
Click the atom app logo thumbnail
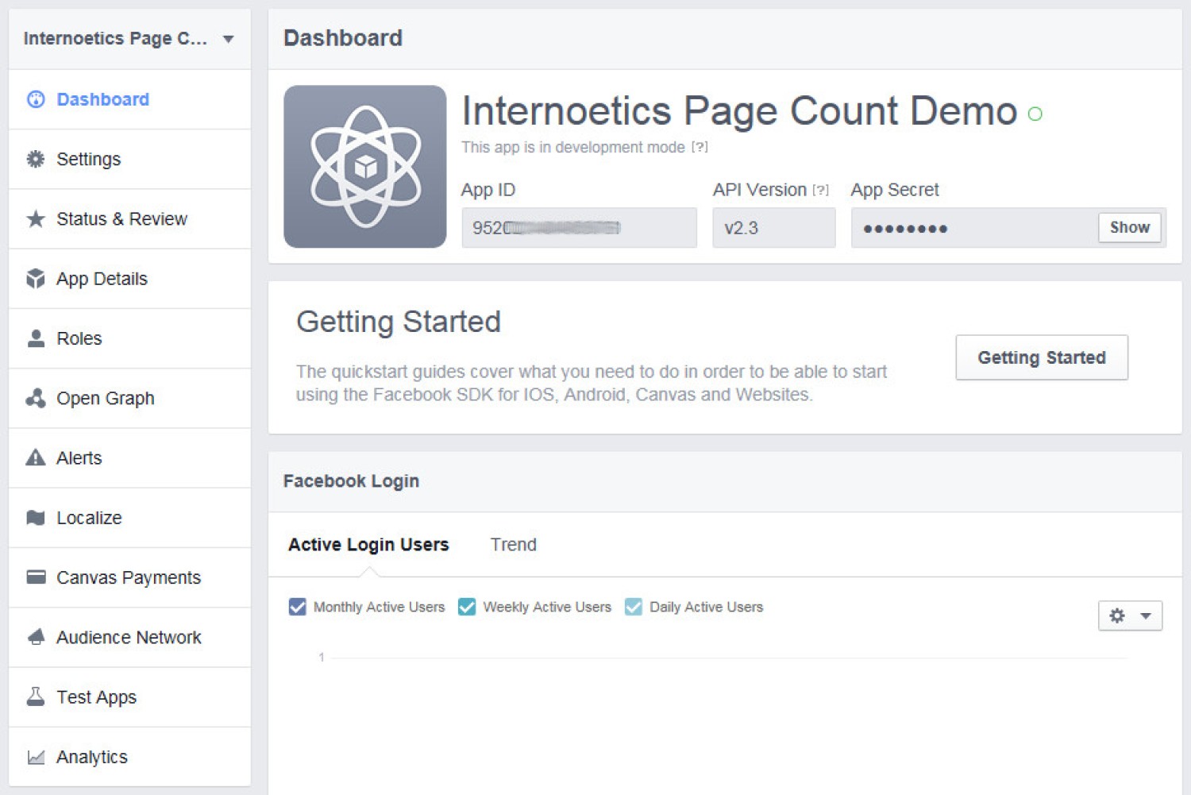click(x=365, y=167)
